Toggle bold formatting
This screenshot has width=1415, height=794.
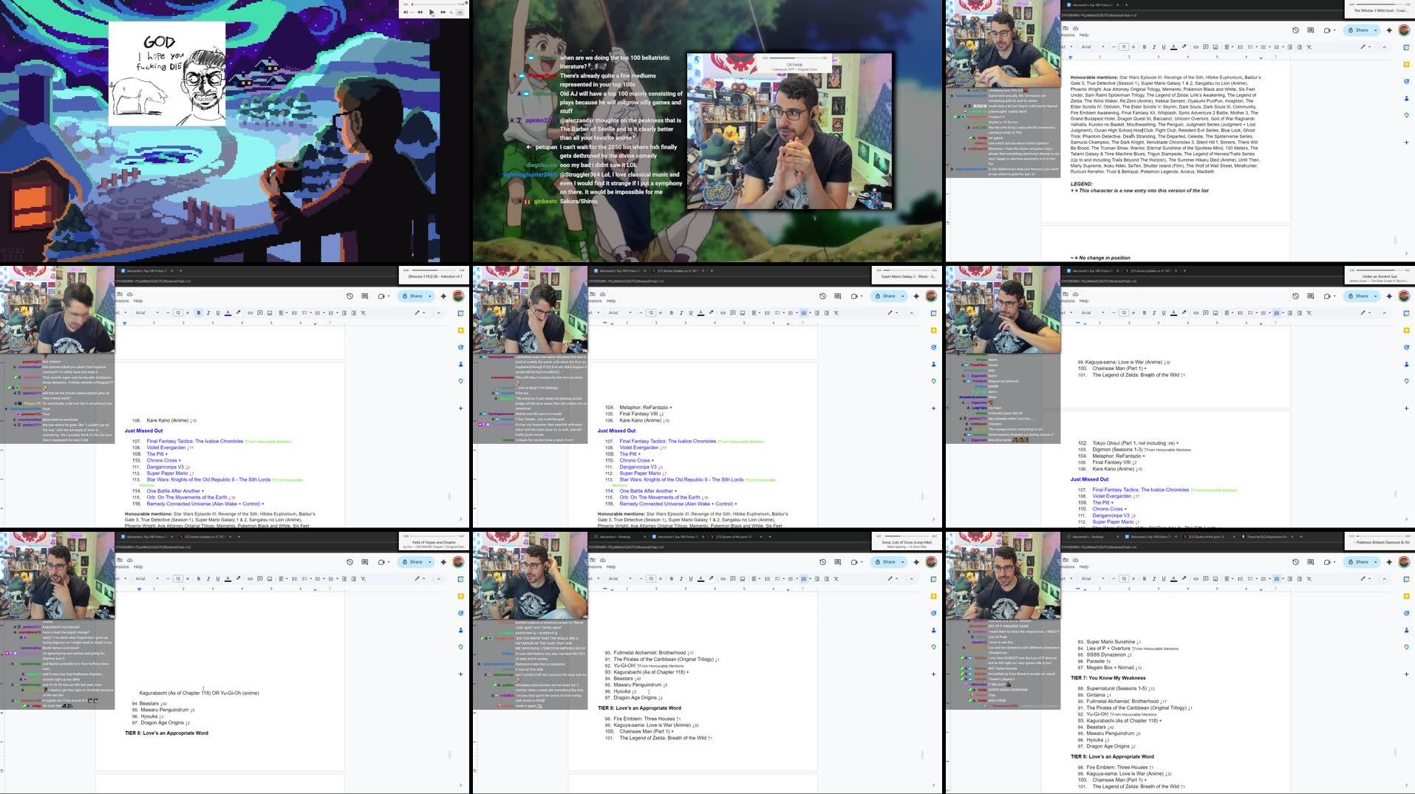pos(1144,47)
